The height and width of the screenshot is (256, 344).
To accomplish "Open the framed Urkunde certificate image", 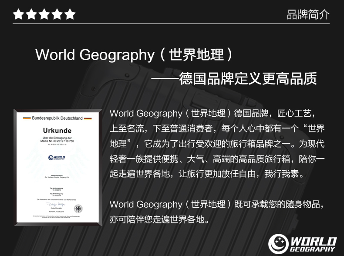I will tap(58, 167).
